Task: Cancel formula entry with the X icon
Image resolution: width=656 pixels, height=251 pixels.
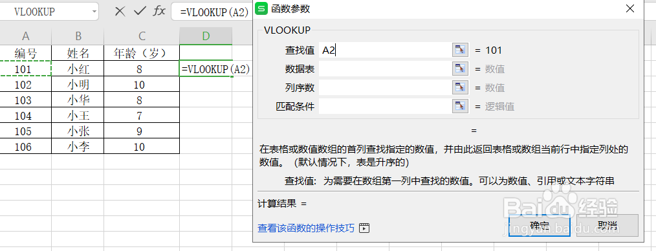Action: [x=120, y=12]
